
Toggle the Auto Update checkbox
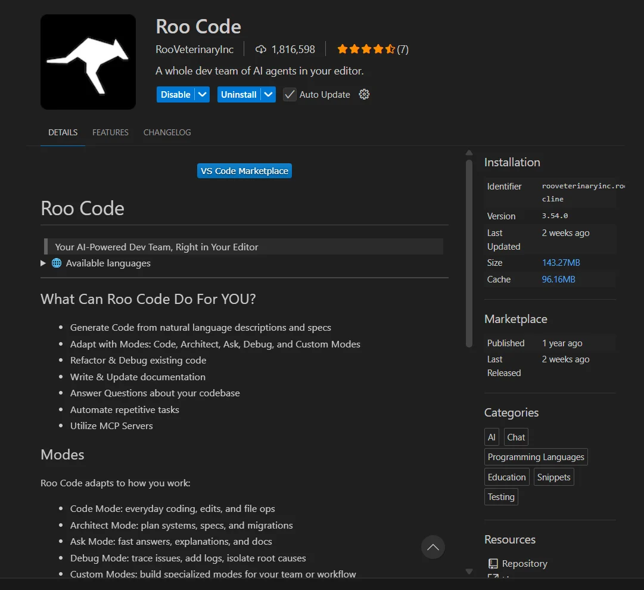click(x=290, y=95)
